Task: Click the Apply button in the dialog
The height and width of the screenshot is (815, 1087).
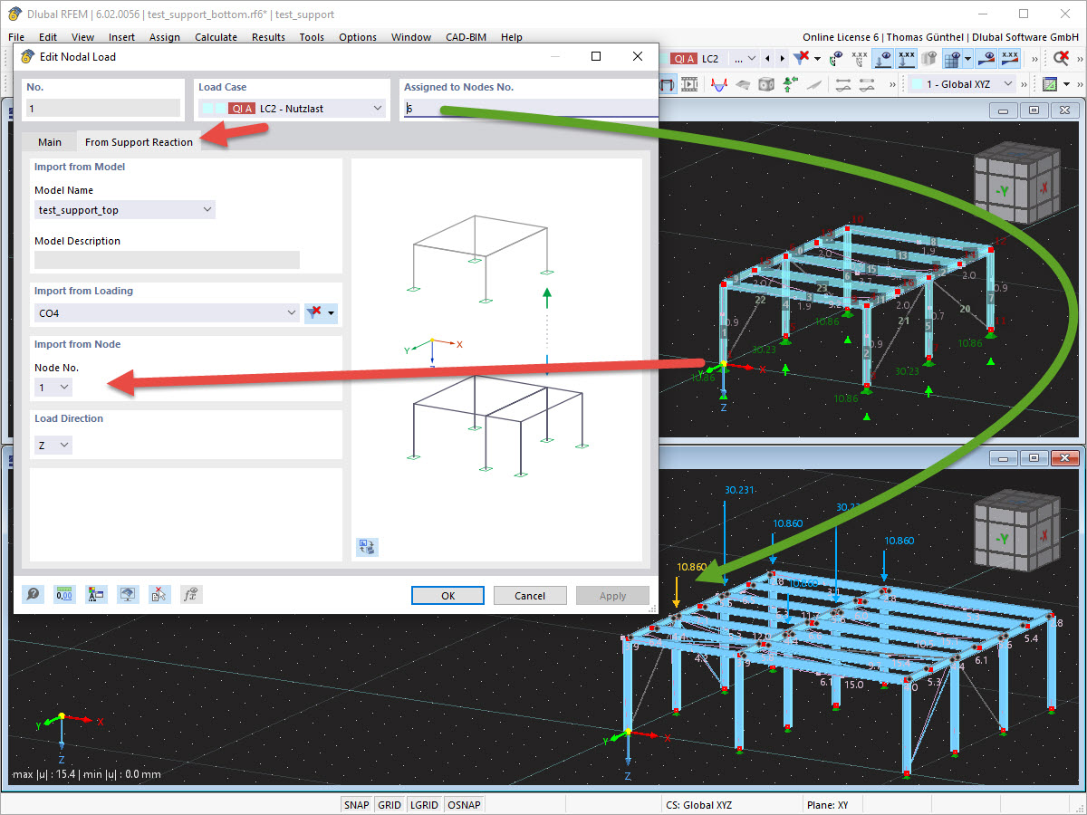Action: point(612,595)
